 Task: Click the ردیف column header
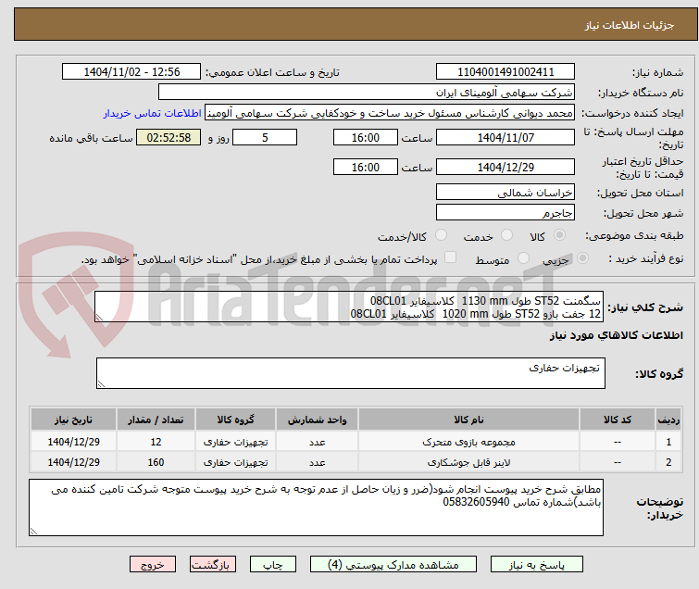click(x=668, y=420)
